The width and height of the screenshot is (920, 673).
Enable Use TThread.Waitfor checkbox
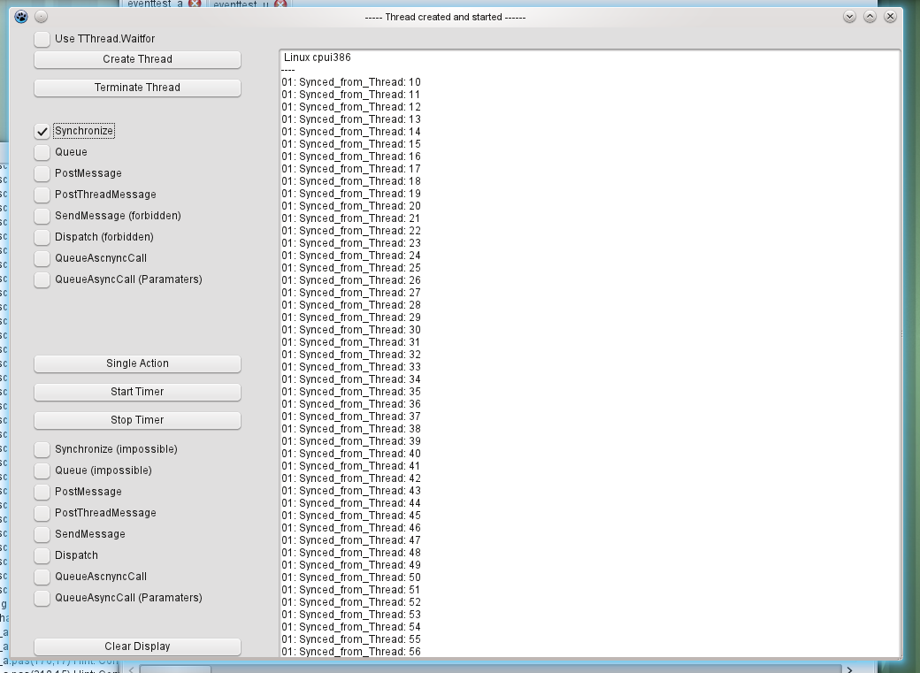[x=42, y=39]
